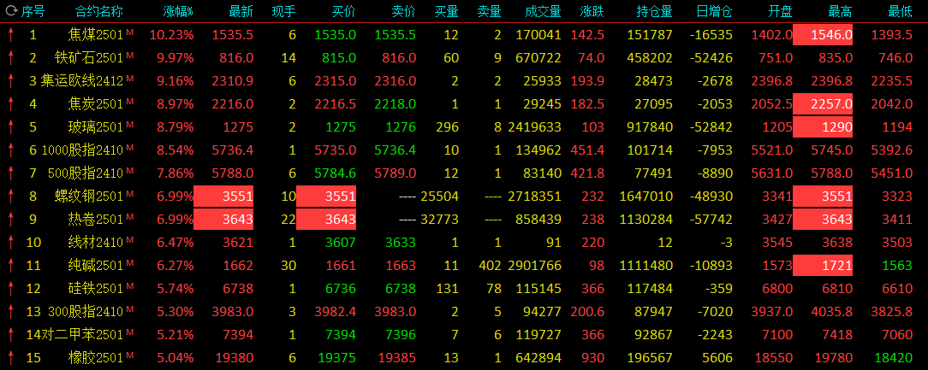
Task: Click the 卖量 column header
Action: [490, 11]
